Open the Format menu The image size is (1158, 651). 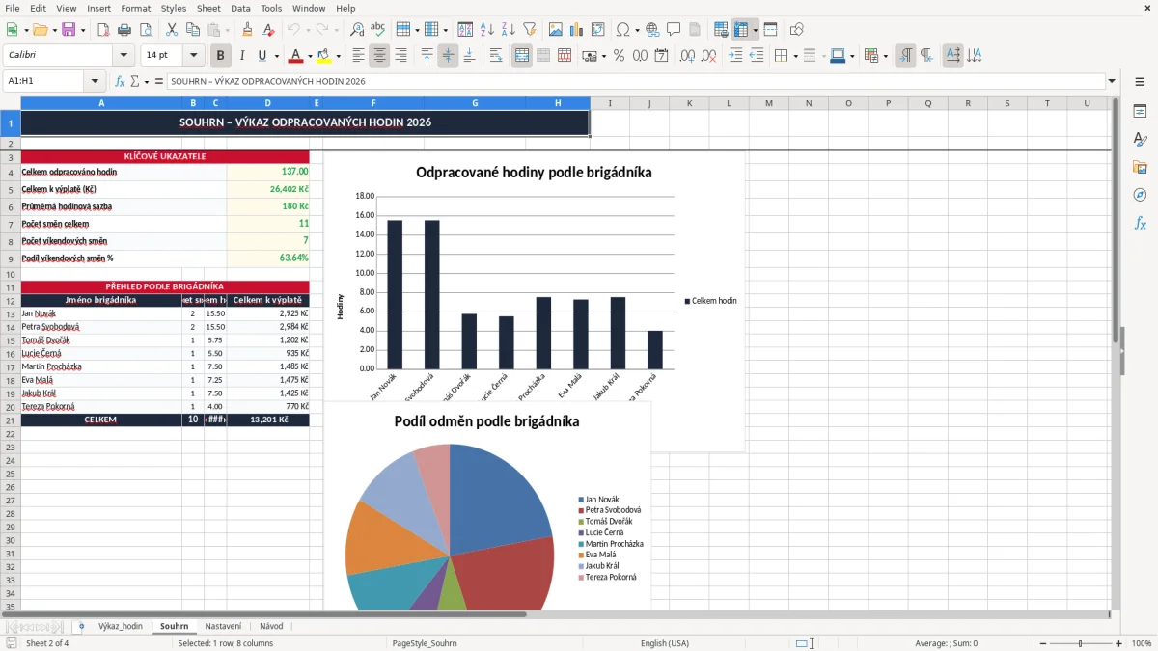click(x=135, y=8)
